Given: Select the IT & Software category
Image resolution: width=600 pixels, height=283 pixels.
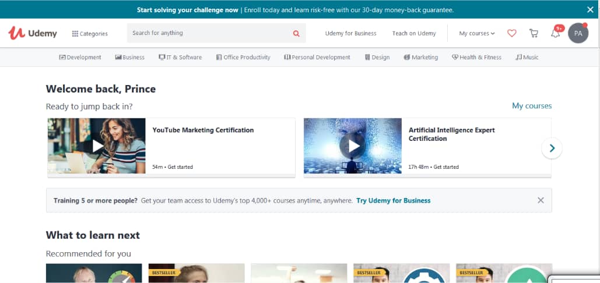Looking at the screenshot, I should [180, 57].
